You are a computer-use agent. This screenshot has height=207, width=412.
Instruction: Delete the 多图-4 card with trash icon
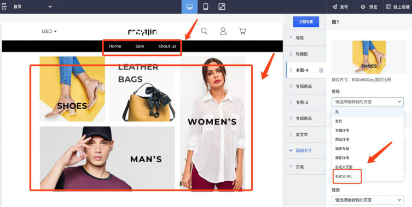pyautogui.click(x=321, y=70)
